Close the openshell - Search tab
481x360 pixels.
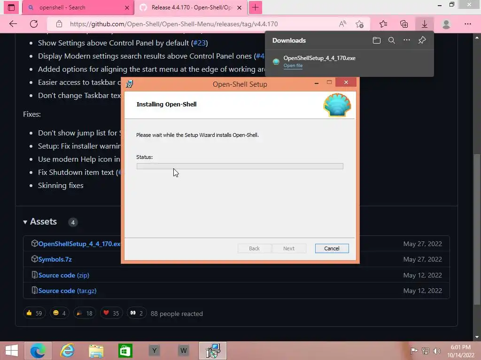pos(127,7)
